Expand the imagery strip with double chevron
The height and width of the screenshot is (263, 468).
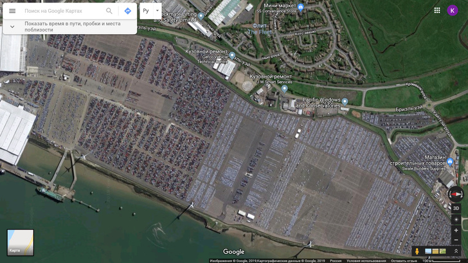point(456,251)
